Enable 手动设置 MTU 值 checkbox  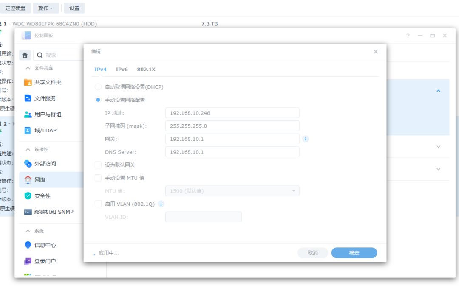[98, 178]
